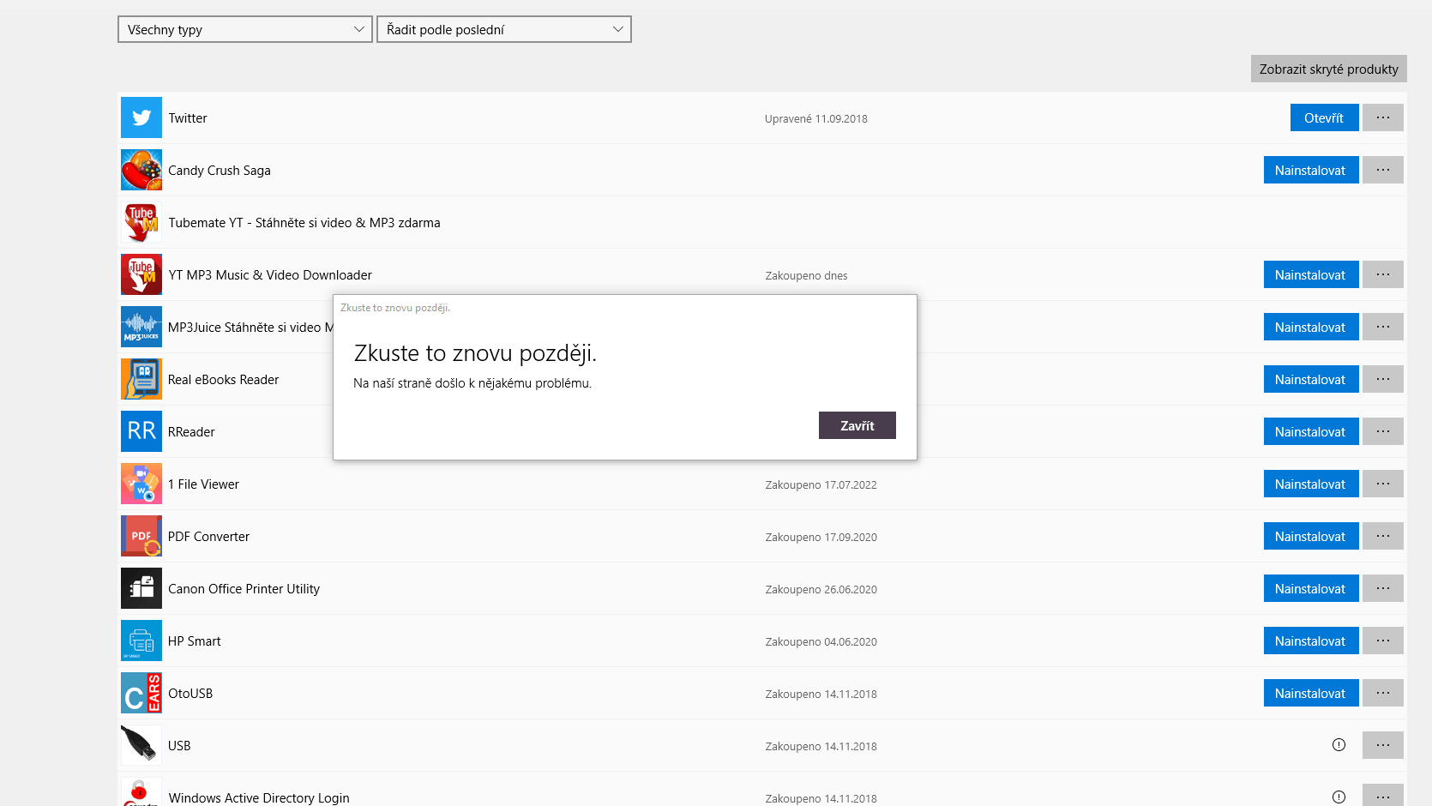
Task: Select YT MP3 Music & Video Downloader title
Action: [x=270, y=275]
